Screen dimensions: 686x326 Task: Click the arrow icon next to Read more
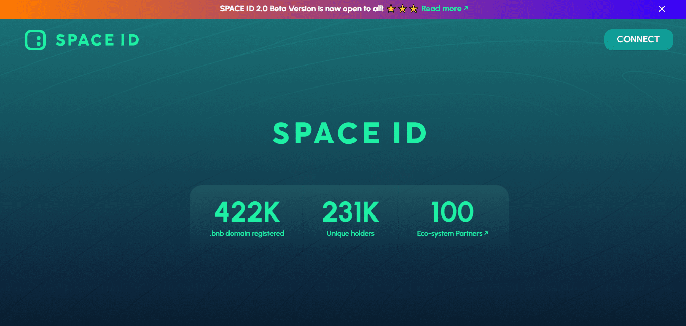click(465, 8)
